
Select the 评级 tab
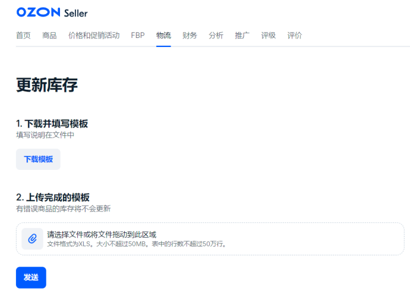click(x=268, y=35)
